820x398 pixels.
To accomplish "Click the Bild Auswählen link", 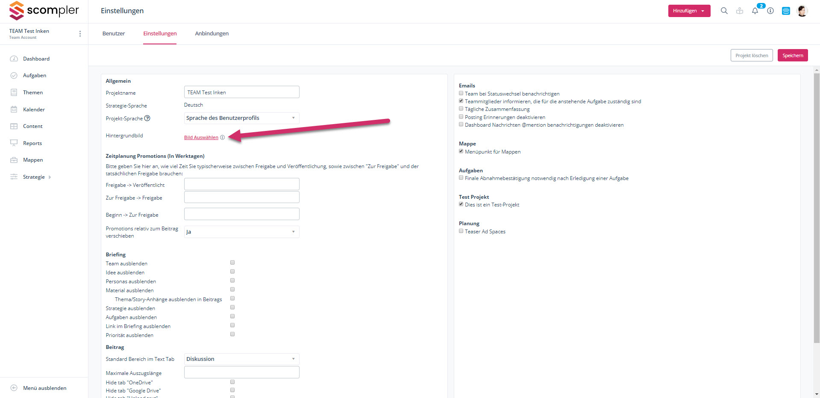I will [x=201, y=137].
